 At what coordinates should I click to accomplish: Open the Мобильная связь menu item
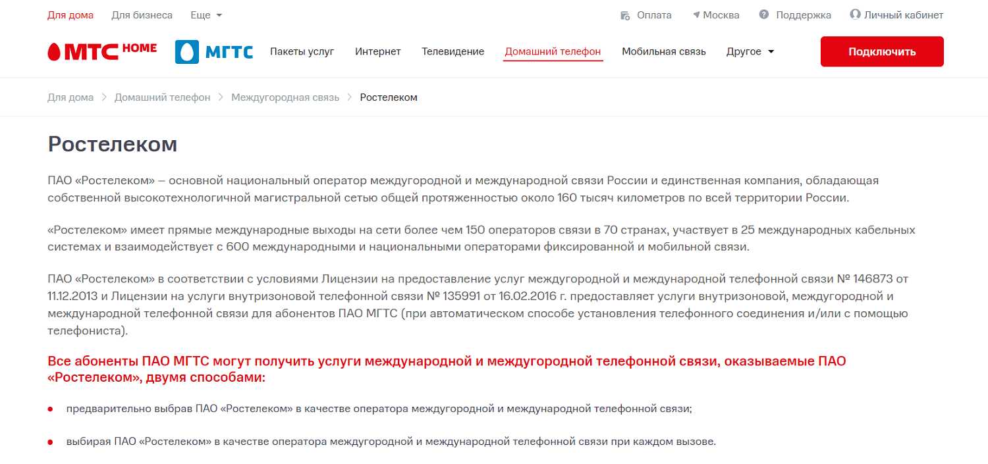[664, 51]
